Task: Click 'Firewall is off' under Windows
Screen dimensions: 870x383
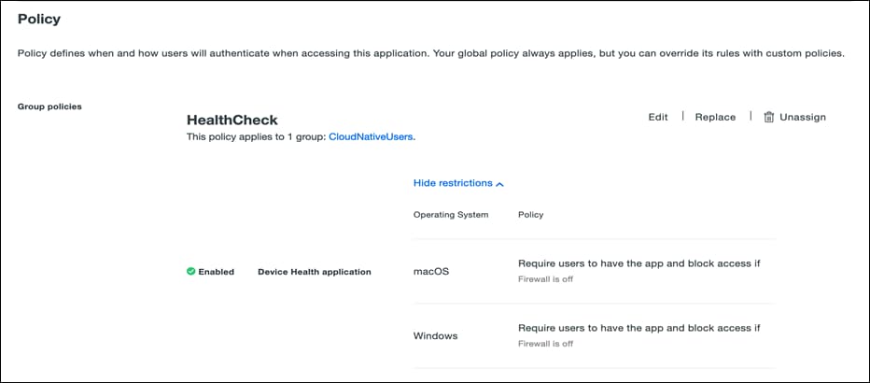Action: click(546, 344)
